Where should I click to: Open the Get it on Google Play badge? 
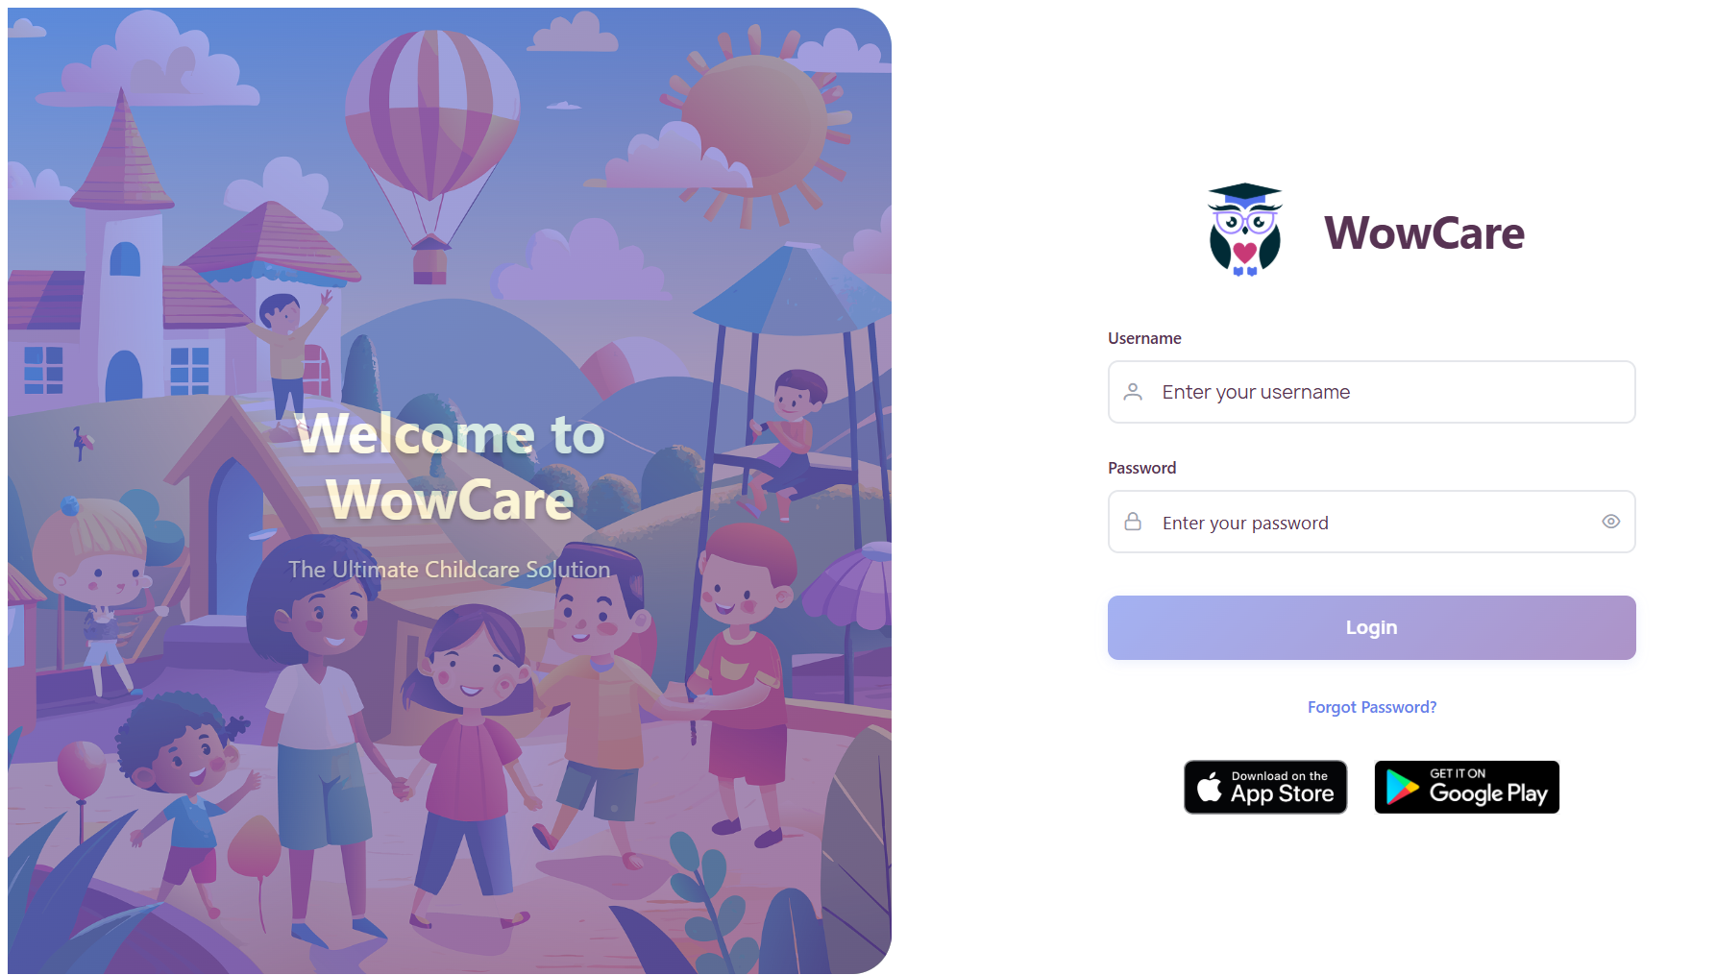(x=1467, y=788)
